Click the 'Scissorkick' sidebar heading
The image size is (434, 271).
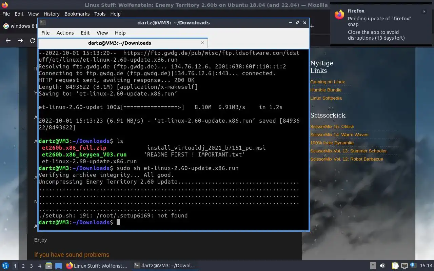[x=328, y=116]
